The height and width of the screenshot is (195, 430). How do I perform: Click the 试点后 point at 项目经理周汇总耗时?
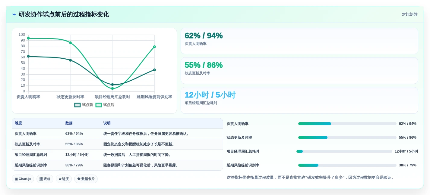tap(112, 88)
